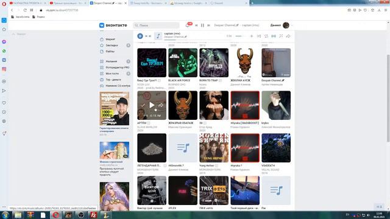Click the music note cover of current track
Screen dimensions: 390x219
[158, 36]
